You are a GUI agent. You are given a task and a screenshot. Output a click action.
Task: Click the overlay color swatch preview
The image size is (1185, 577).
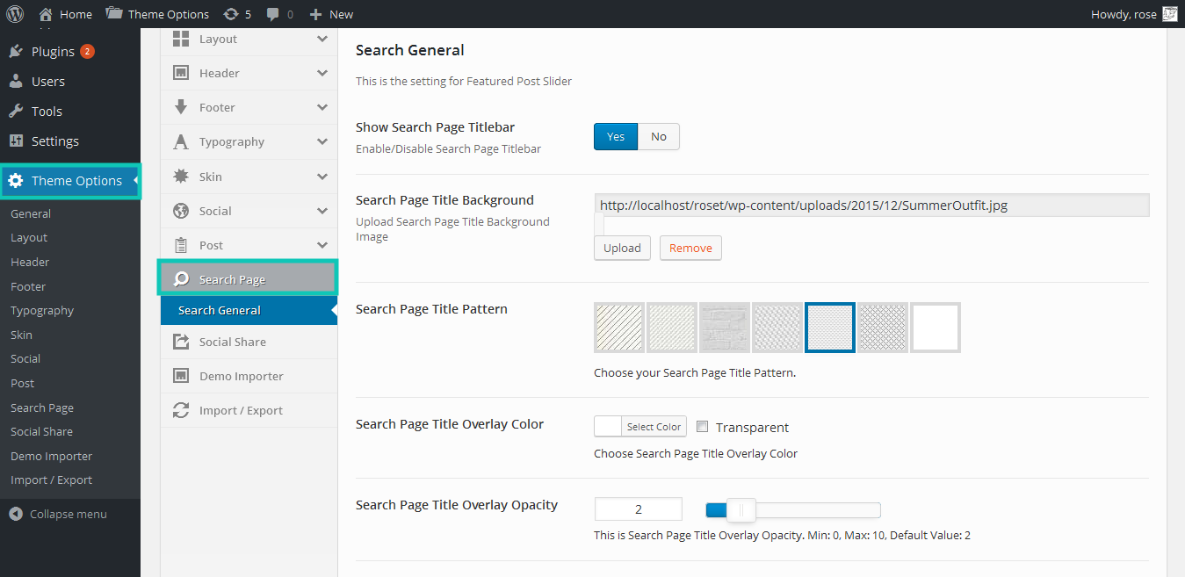(608, 427)
